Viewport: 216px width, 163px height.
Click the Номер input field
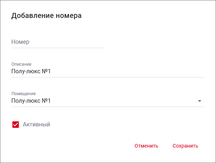pyautogui.click(x=58, y=42)
